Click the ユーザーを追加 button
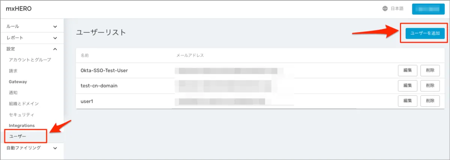Viewport: 450px width, 160px height. 425,33
